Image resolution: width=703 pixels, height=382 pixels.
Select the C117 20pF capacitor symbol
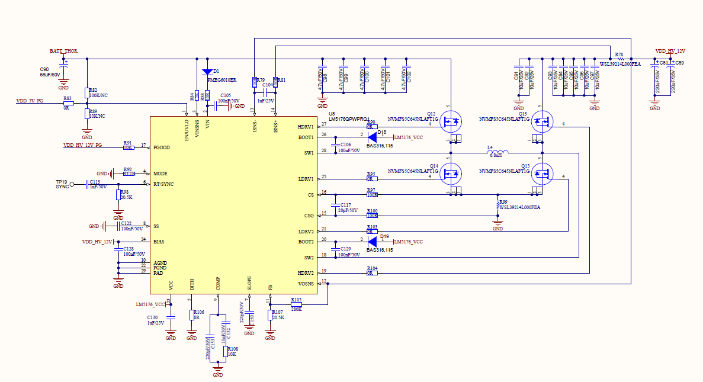335,205
